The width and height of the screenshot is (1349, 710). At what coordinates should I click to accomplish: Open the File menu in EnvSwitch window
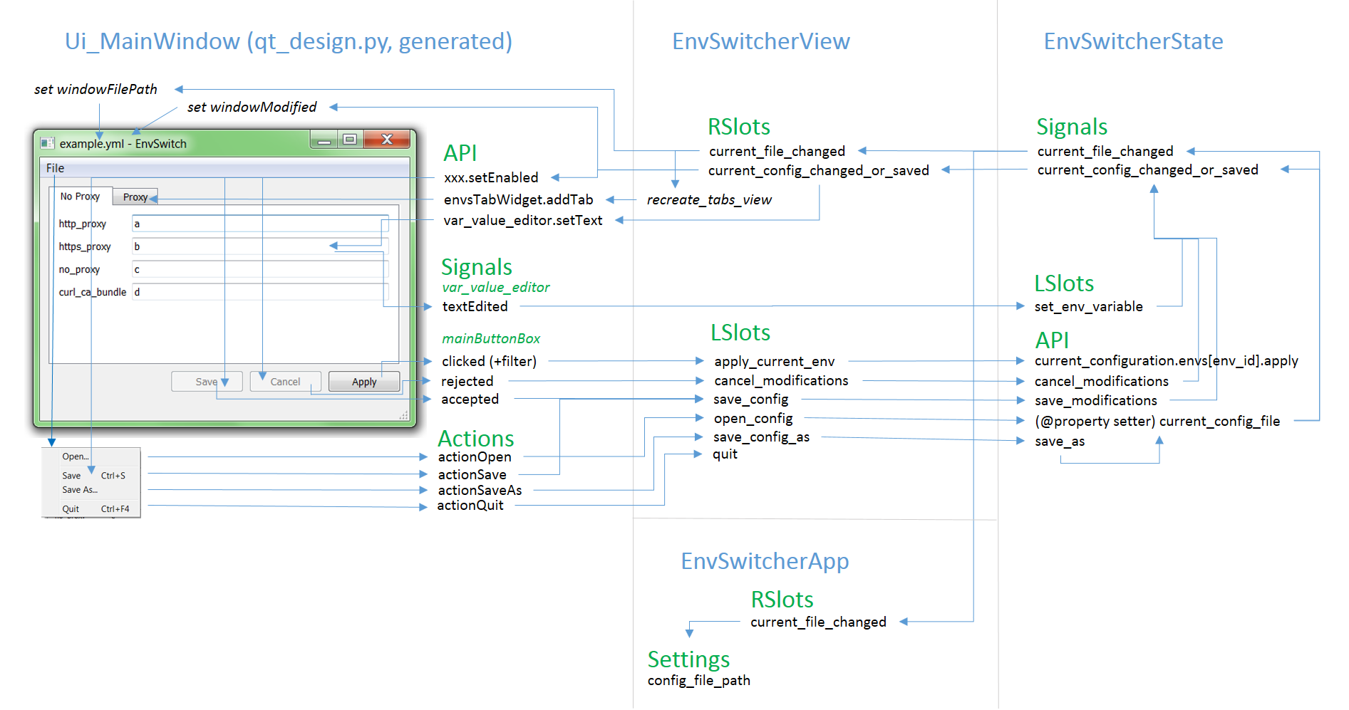tap(55, 168)
